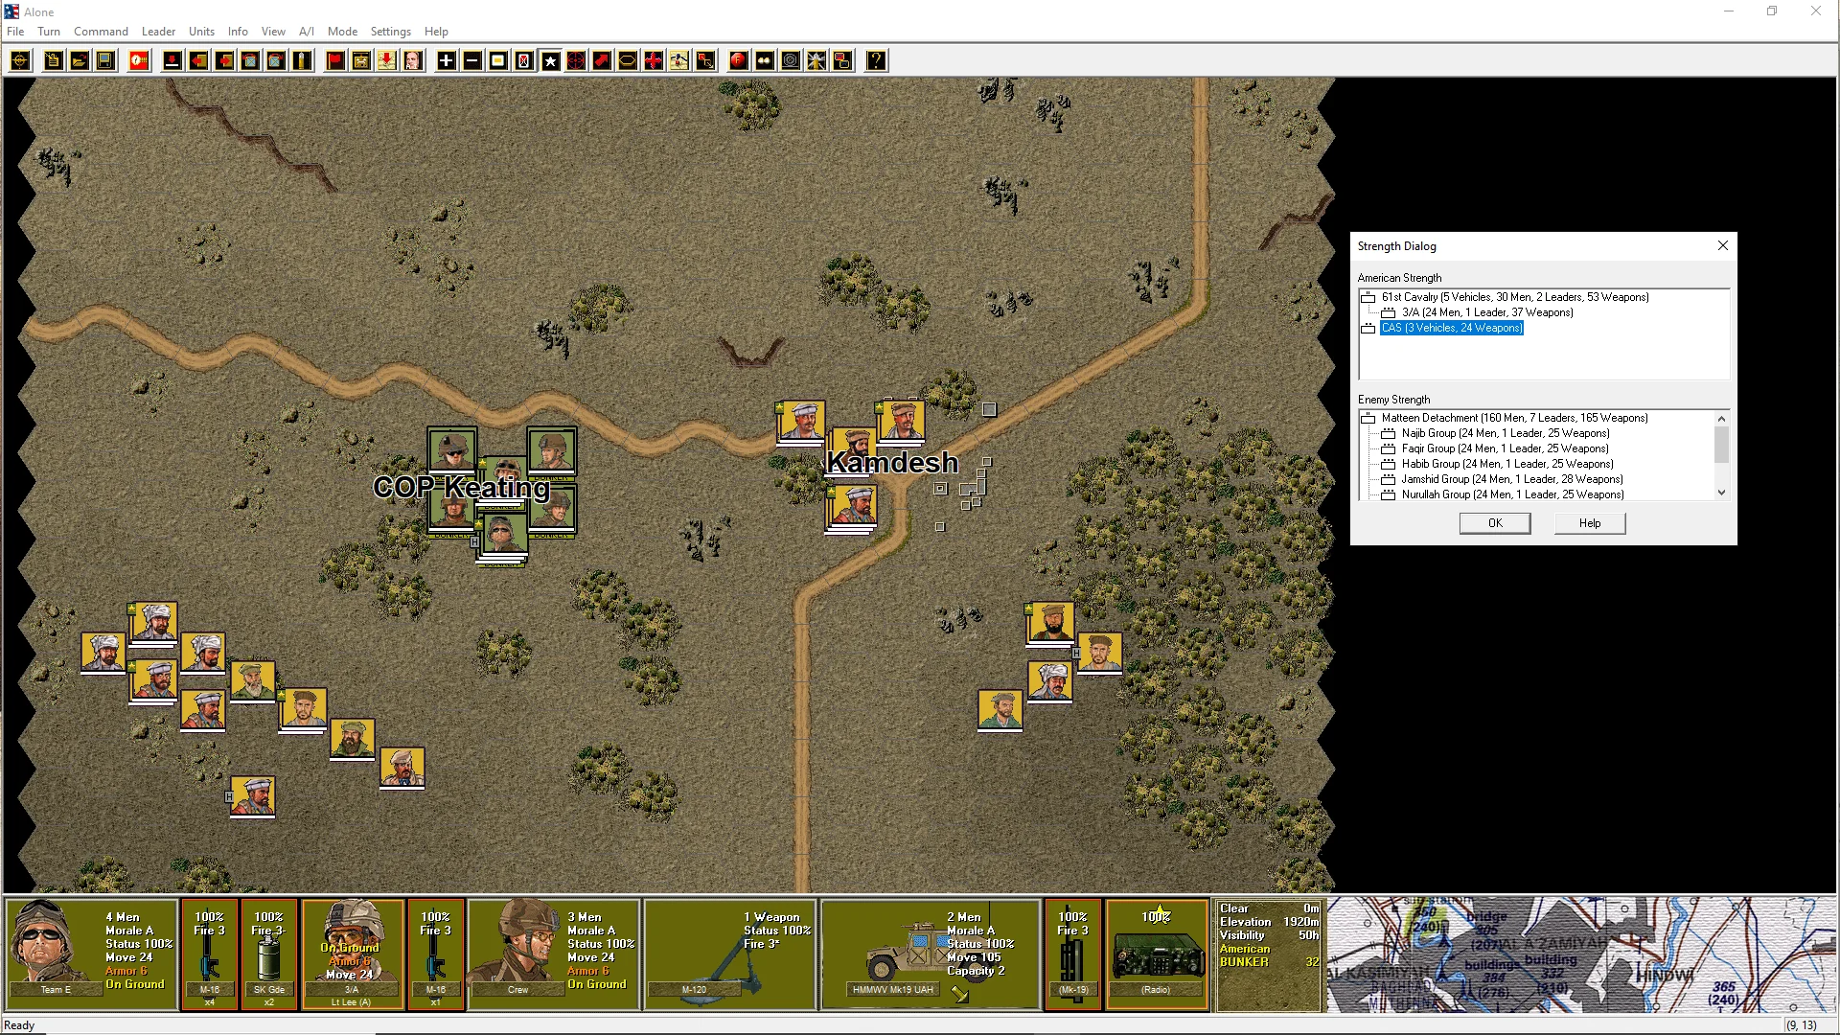Click the floppy disk save icon
Image resolution: width=1840 pixels, height=1035 pixels.
(x=105, y=61)
